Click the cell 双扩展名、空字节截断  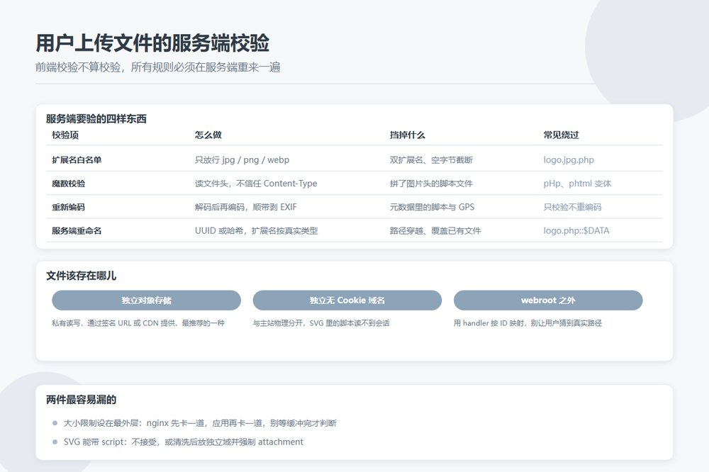431,159
